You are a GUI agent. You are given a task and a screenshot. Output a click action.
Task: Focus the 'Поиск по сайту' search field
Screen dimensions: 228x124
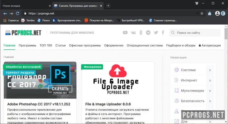(195, 33)
